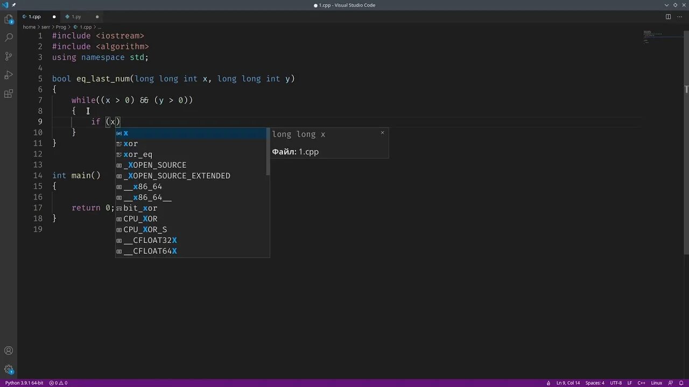Open the editor More Actions menu
The height and width of the screenshot is (387, 689).
[680, 17]
